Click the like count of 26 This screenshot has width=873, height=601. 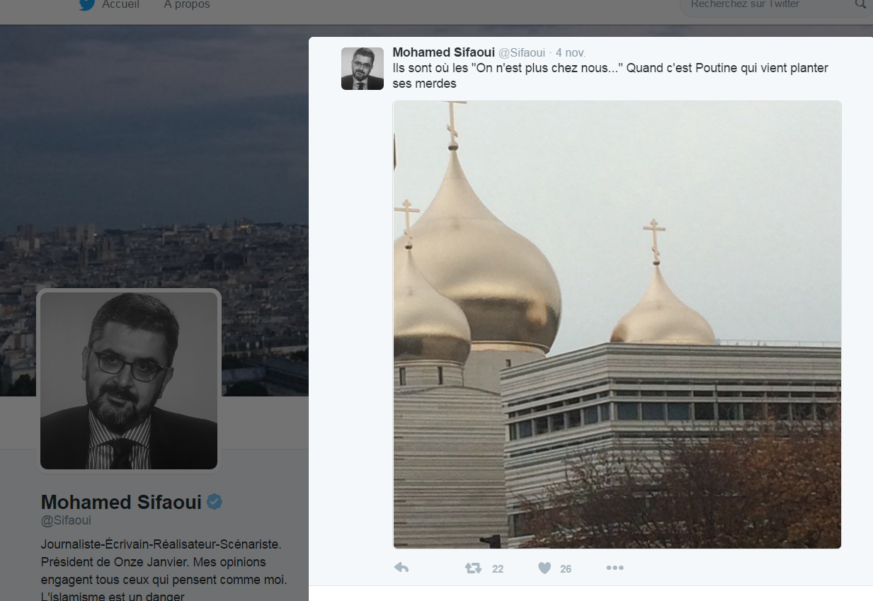(566, 568)
